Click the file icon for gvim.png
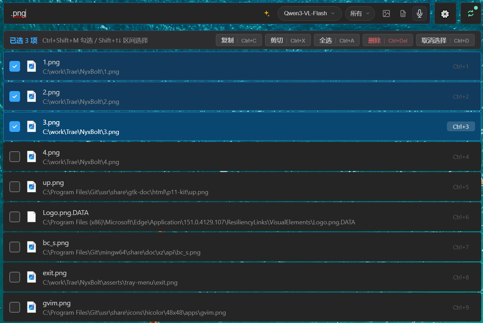The width and height of the screenshot is (483, 323). 32,307
